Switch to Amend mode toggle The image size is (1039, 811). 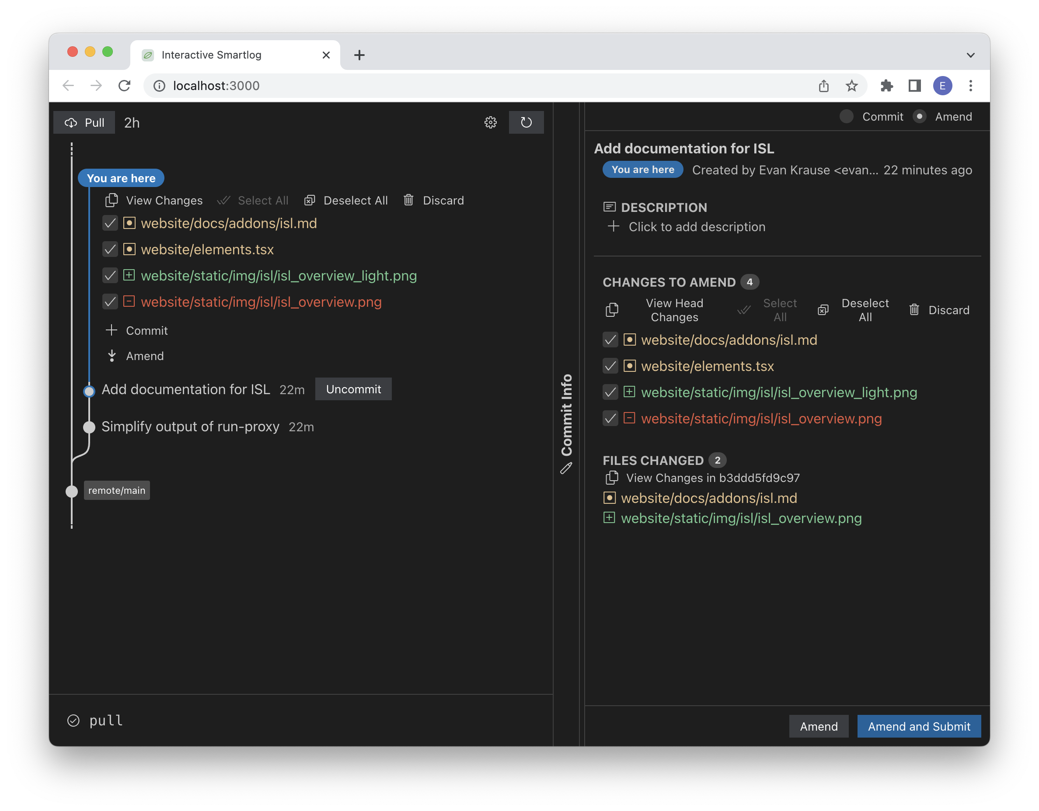[922, 116]
